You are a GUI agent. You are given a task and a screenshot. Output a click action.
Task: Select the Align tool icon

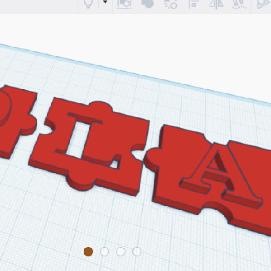[193, 4]
